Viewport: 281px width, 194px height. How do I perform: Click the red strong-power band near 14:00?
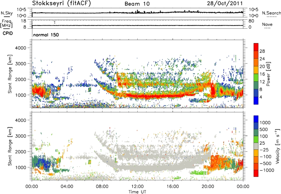pos(155,96)
